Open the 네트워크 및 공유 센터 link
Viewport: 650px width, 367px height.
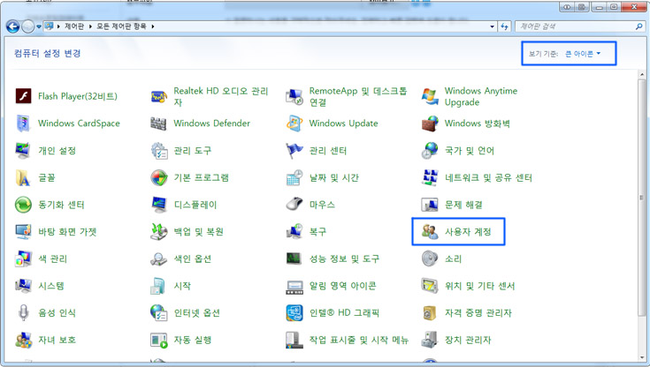pos(488,177)
